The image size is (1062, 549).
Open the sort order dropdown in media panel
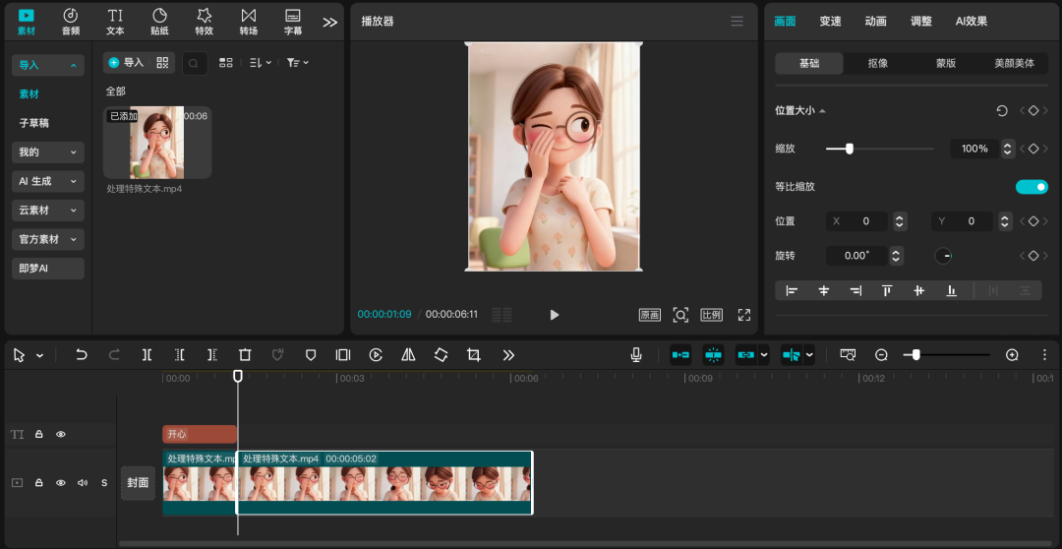(x=260, y=63)
